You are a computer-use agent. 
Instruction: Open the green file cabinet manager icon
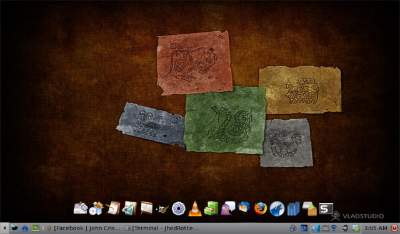coord(211,208)
